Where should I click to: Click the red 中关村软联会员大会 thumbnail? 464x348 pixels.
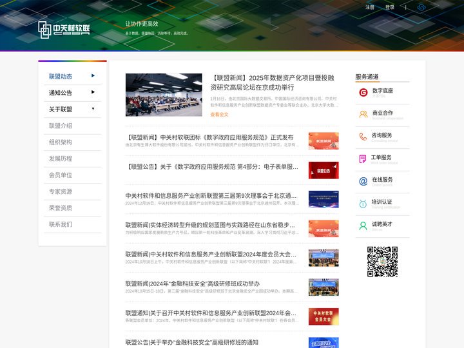tap(324, 316)
